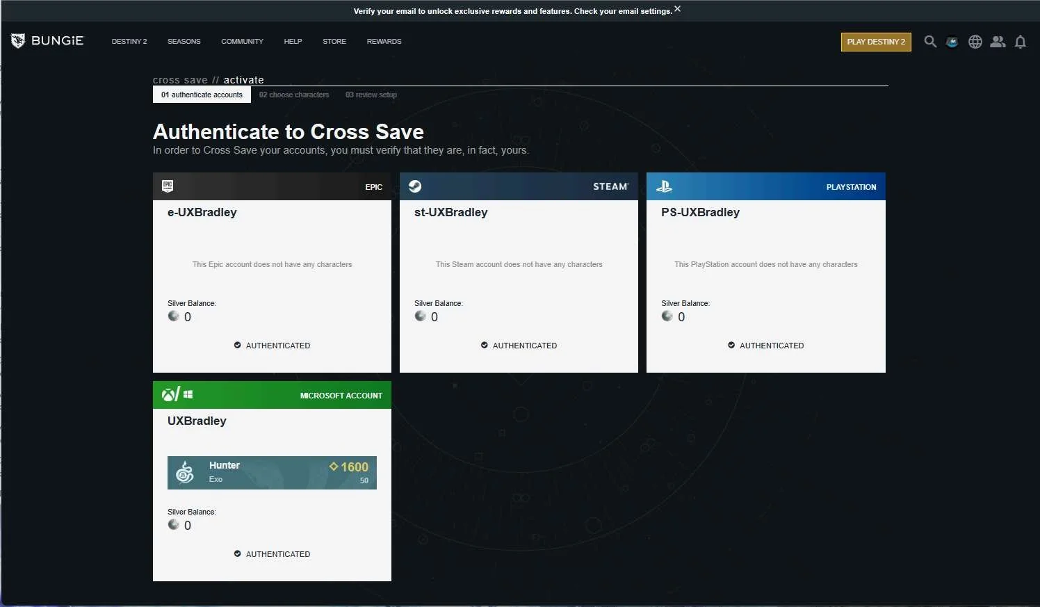Screen dimensions: 1040x607
Task: Click the AUTHENTICATED label on Epic card
Action: point(278,346)
